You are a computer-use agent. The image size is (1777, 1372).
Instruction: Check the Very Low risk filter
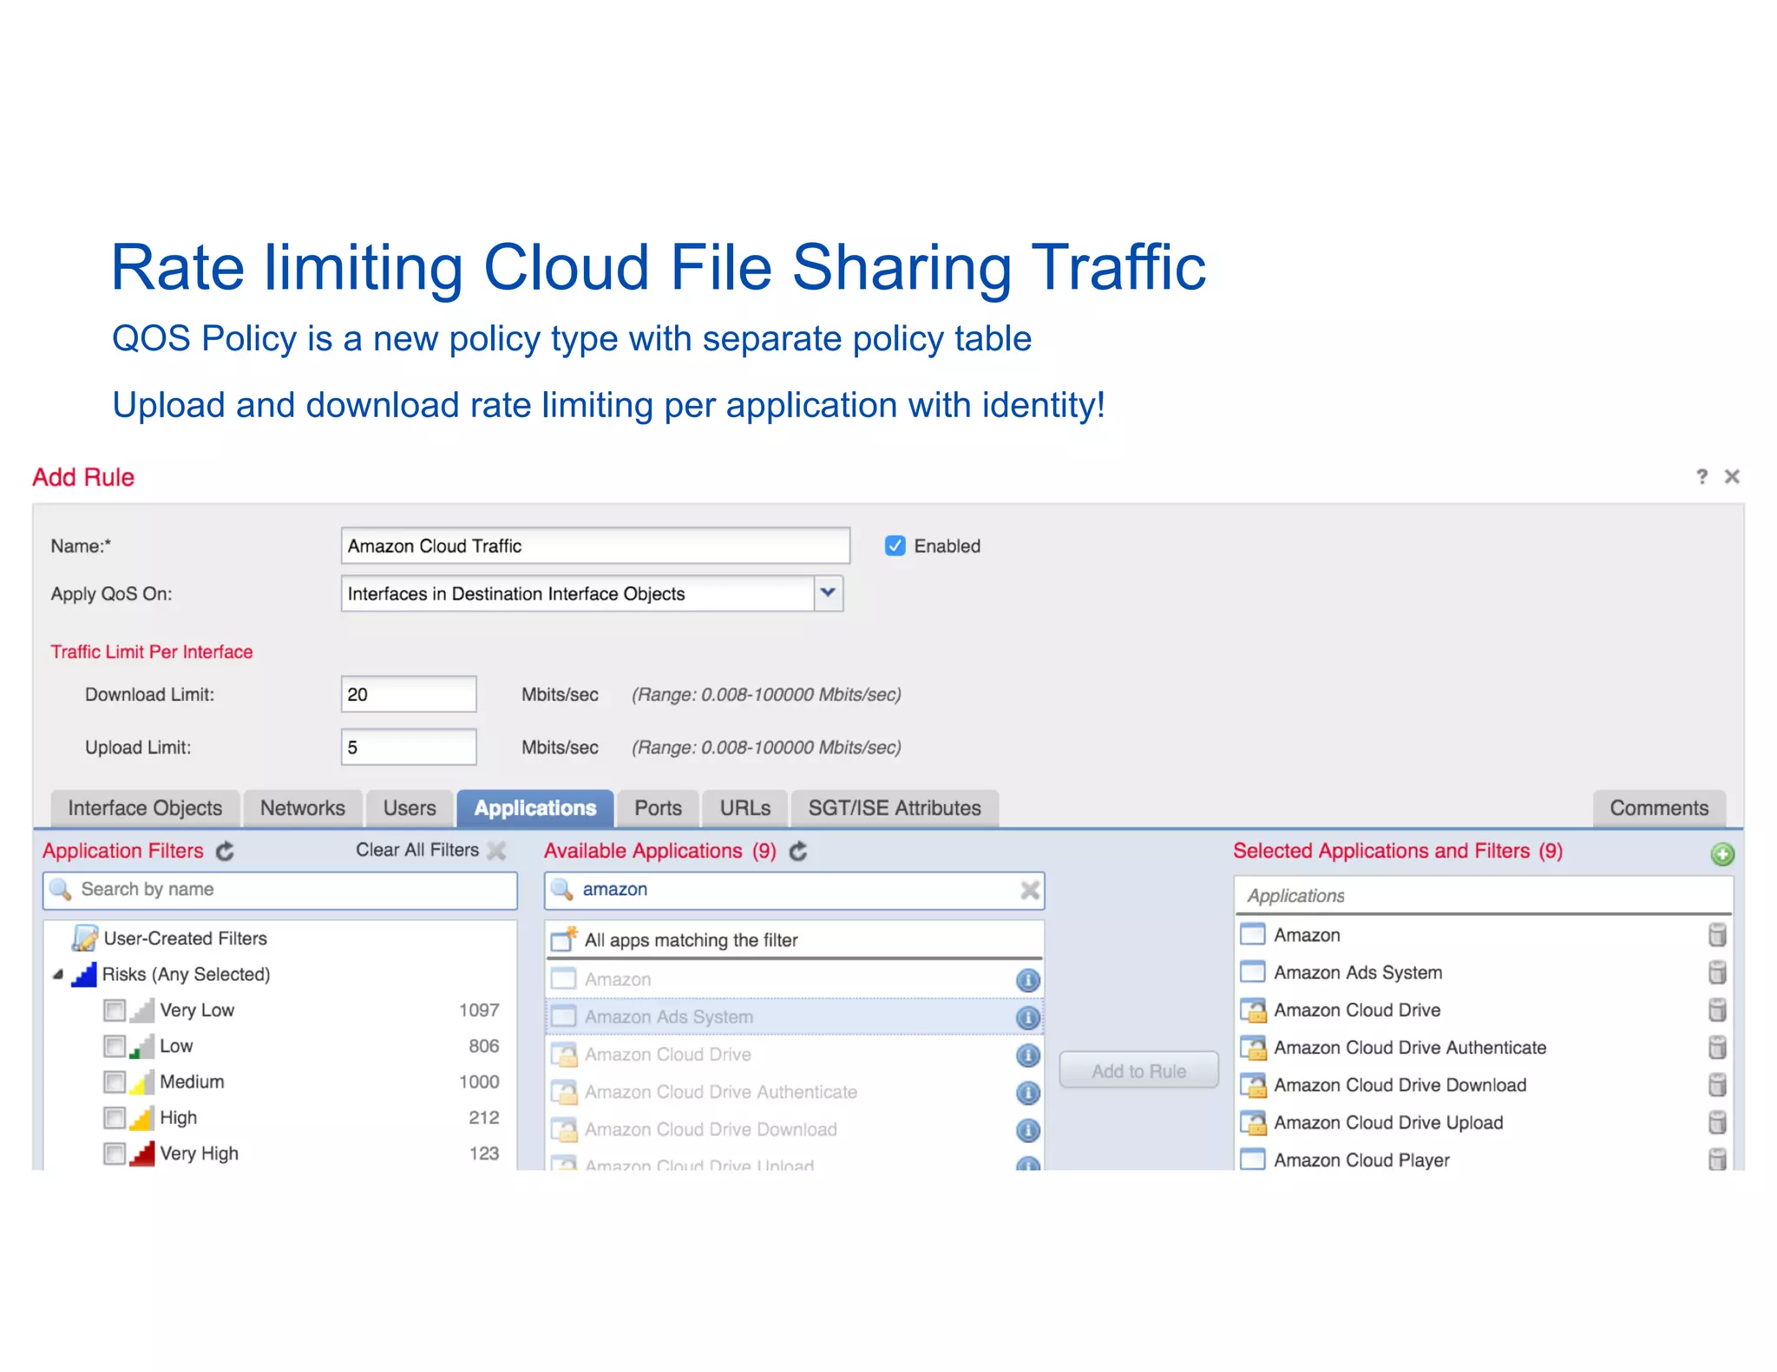pos(114,1010)
